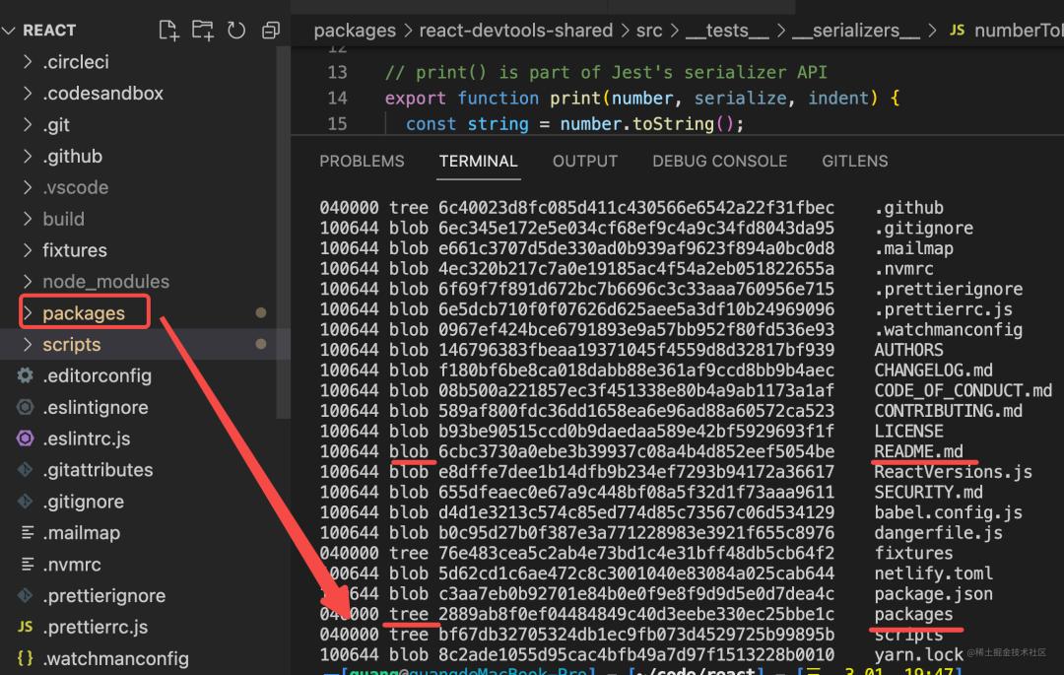Refresh the explorer with the circular arrow icon

tap(236, 30)
